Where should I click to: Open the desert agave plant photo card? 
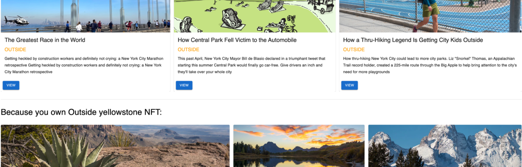click(115, 146)
